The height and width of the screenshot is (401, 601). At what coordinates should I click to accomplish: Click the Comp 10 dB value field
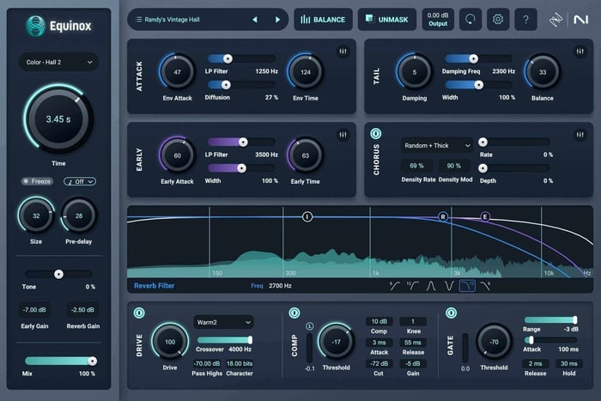(x=379, y=321)
